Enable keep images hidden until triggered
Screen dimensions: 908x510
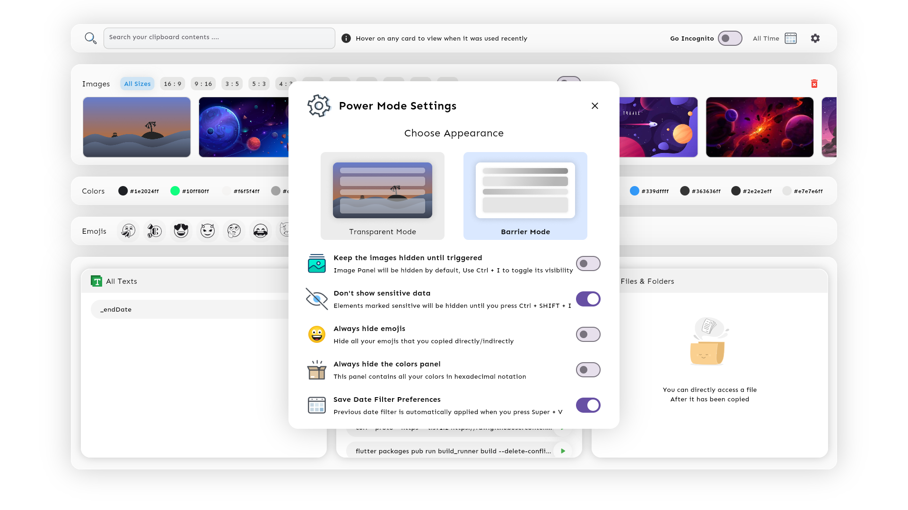click(x=588, y=263)
